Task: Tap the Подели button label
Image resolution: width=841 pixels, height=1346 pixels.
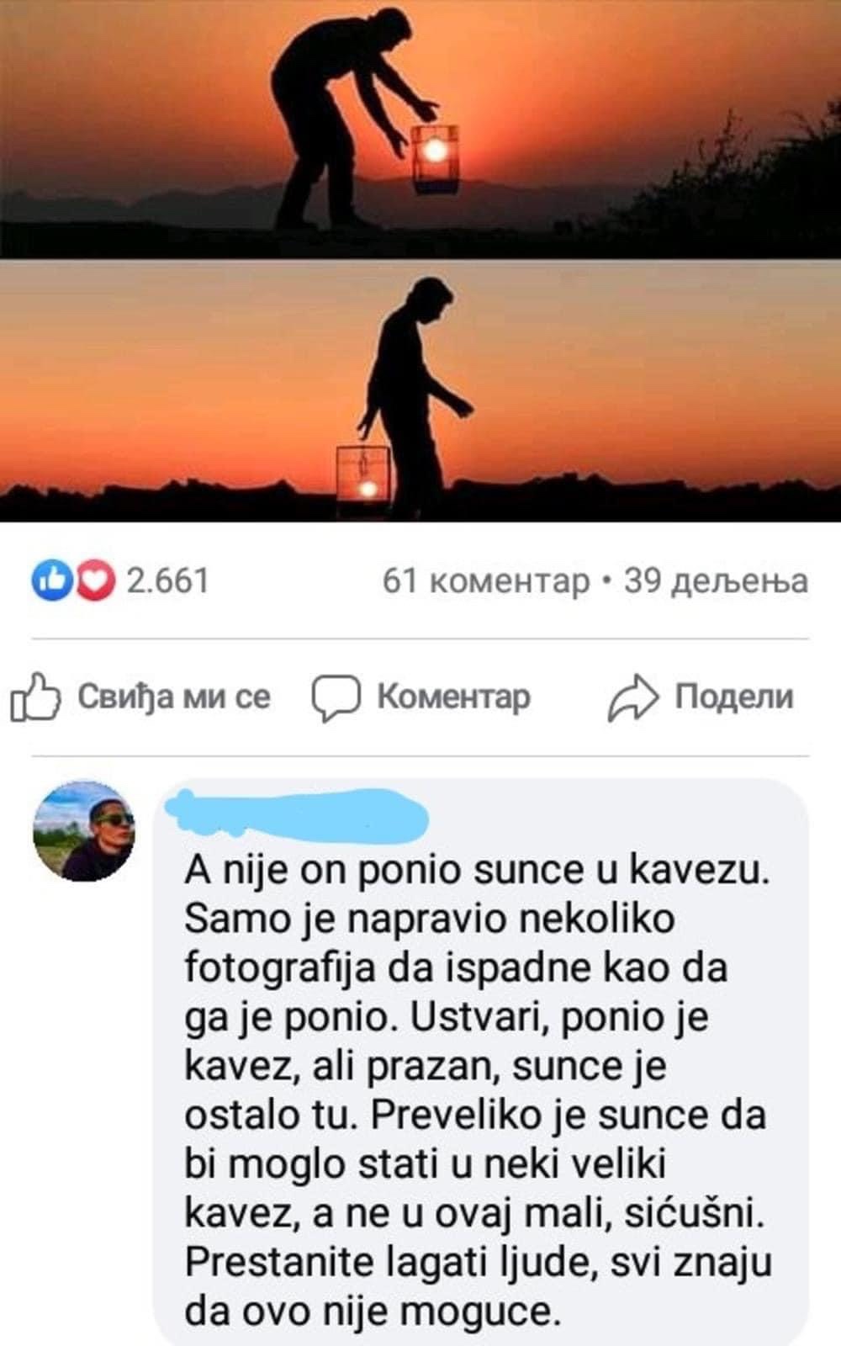Action: [x=734, y=697]
